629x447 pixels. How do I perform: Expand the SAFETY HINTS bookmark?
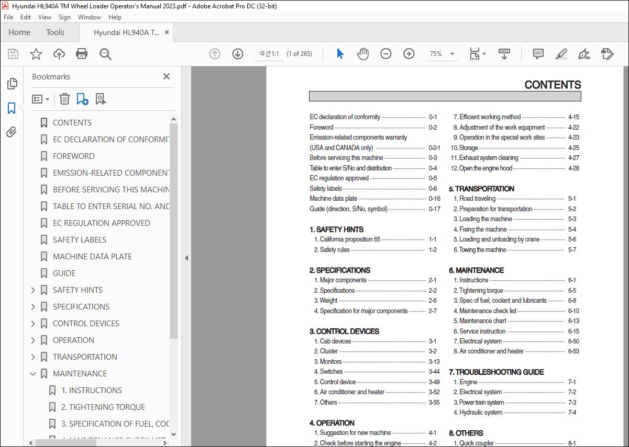(x=33, y=290)
